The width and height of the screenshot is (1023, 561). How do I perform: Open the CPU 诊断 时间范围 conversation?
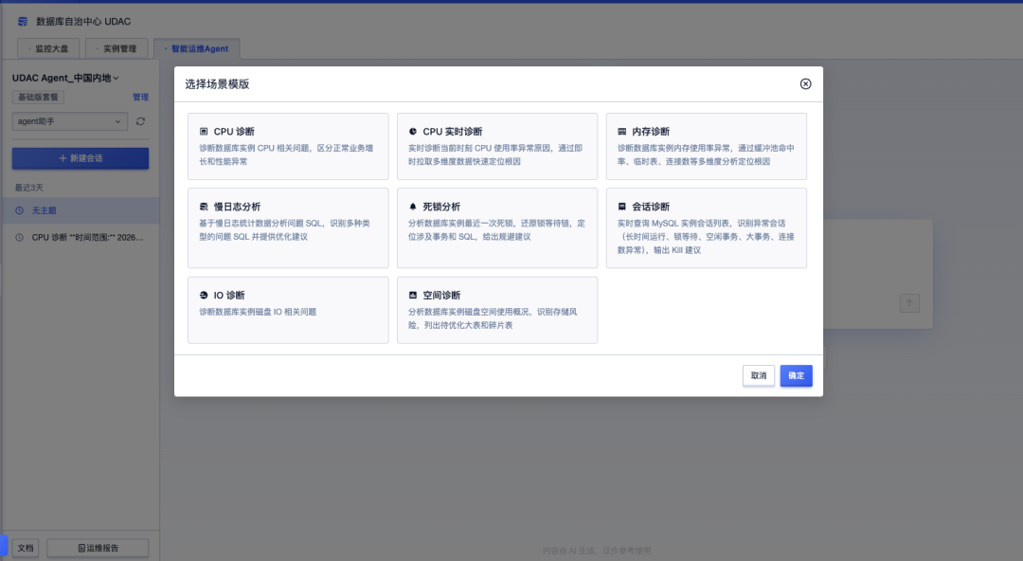[81, 237]
